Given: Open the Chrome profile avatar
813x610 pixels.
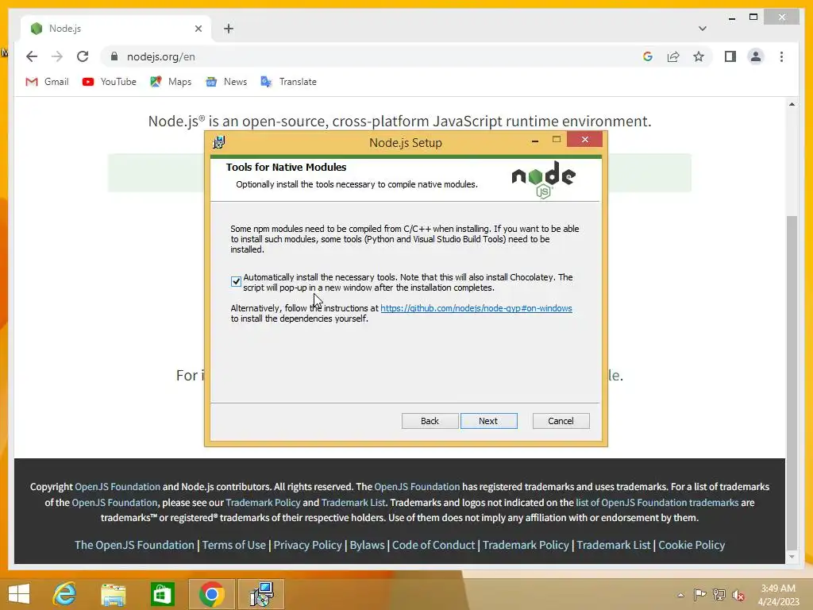Looking at the screenshot, I should (x=756, y=56).
